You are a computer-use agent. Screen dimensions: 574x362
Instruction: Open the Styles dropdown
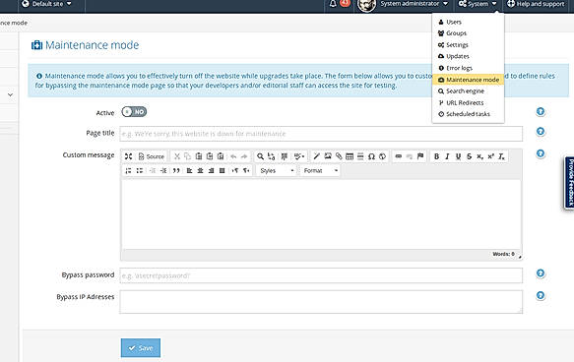point(277,171)
